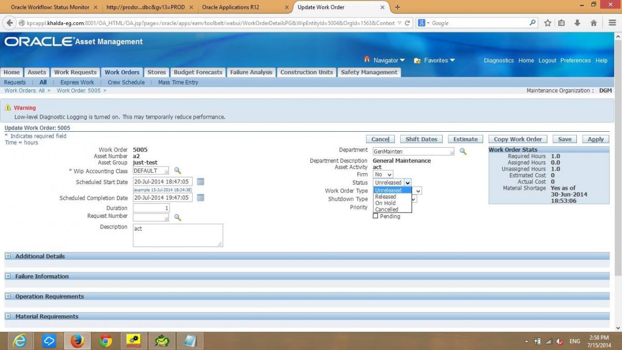Toggle the Pending checkbox

click(376, 216)
